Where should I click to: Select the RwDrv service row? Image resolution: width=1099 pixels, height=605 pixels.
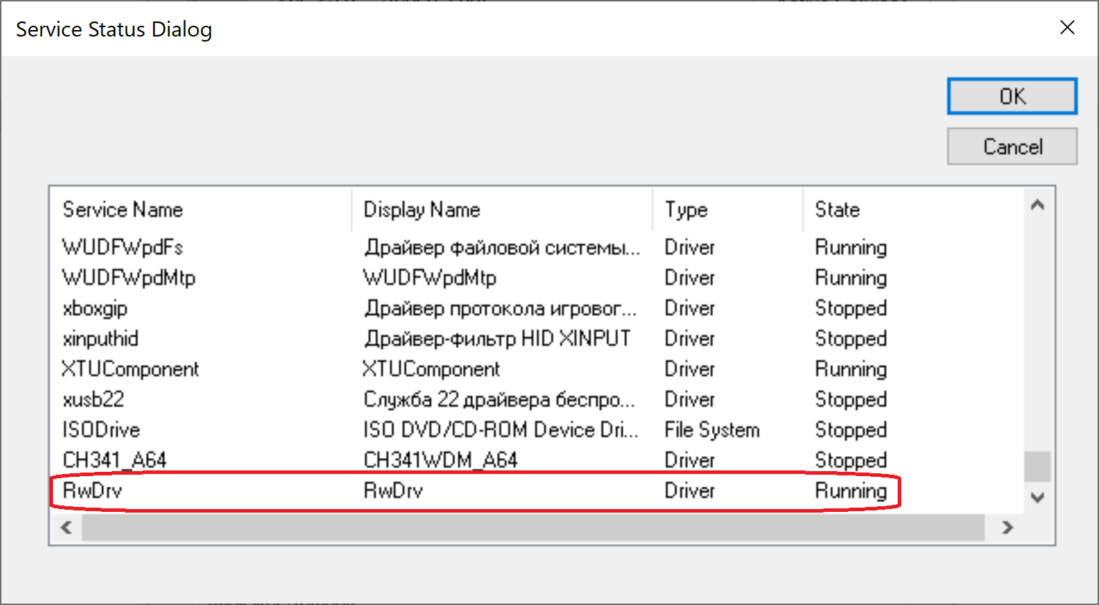click(x=93, y=491)
